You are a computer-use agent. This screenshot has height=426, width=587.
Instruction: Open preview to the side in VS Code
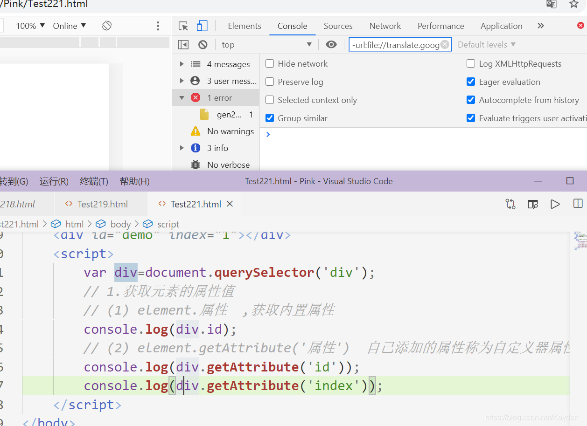tap(533, 204)
